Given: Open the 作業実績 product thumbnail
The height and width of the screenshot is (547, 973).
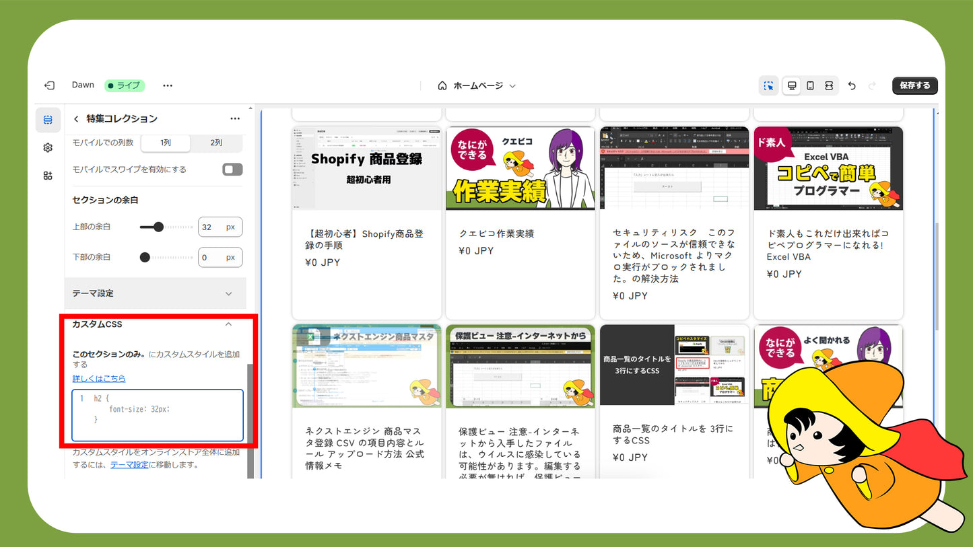Looking at the screenshot, I should (x=521, y=168).
